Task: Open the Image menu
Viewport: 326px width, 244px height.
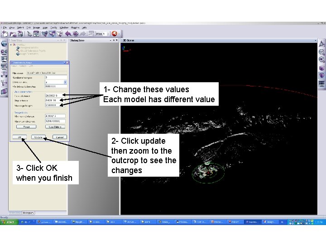Action: [x=36, y=28]
